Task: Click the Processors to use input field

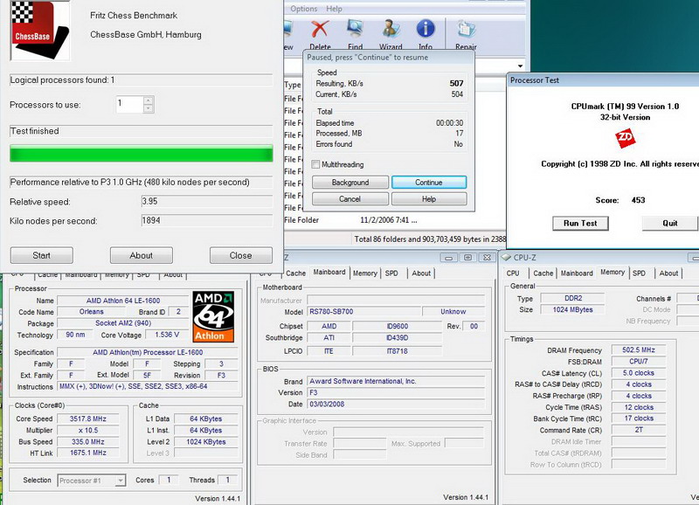Action: 129,104
